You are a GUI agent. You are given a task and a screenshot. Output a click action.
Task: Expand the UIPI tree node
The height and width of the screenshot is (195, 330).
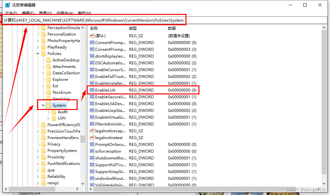(x=48, y=118)
